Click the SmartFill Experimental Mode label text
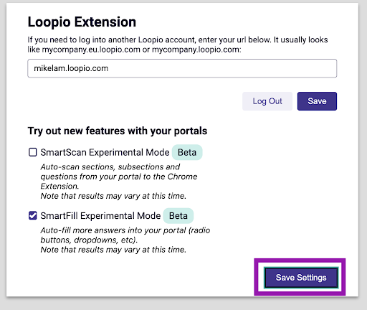Viewport: 367px width, 310px height. coord(100,216)
